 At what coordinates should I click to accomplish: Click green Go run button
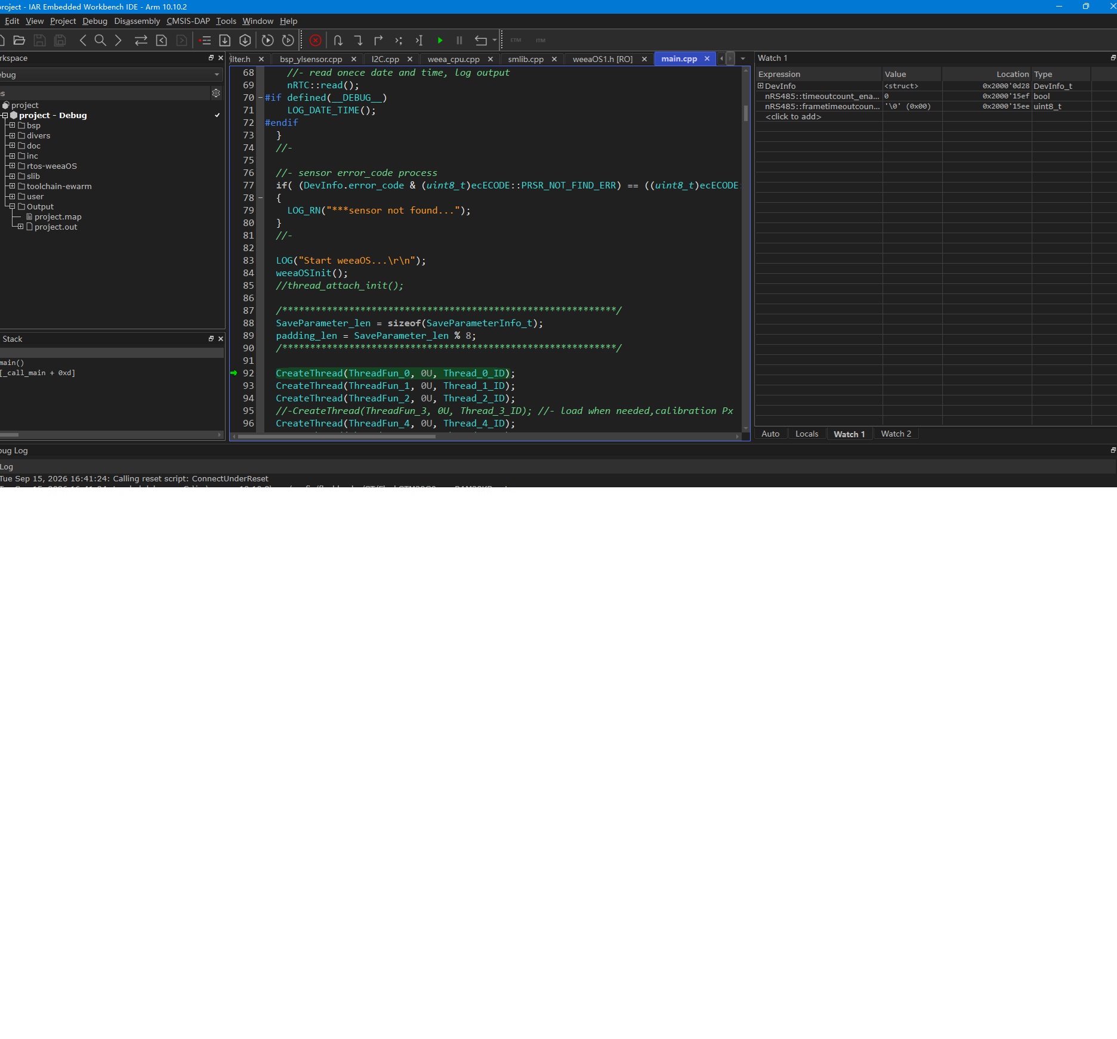tap(440, 41)
